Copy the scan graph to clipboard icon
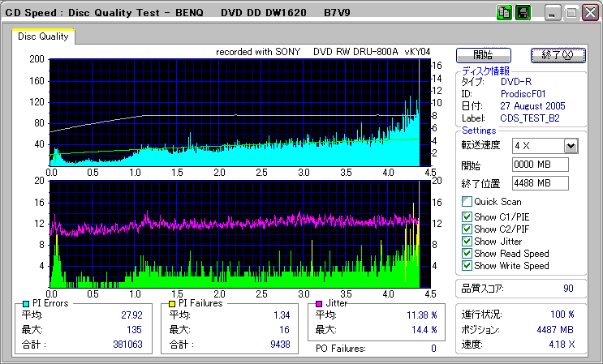603x364 pixels. point(504,13)
